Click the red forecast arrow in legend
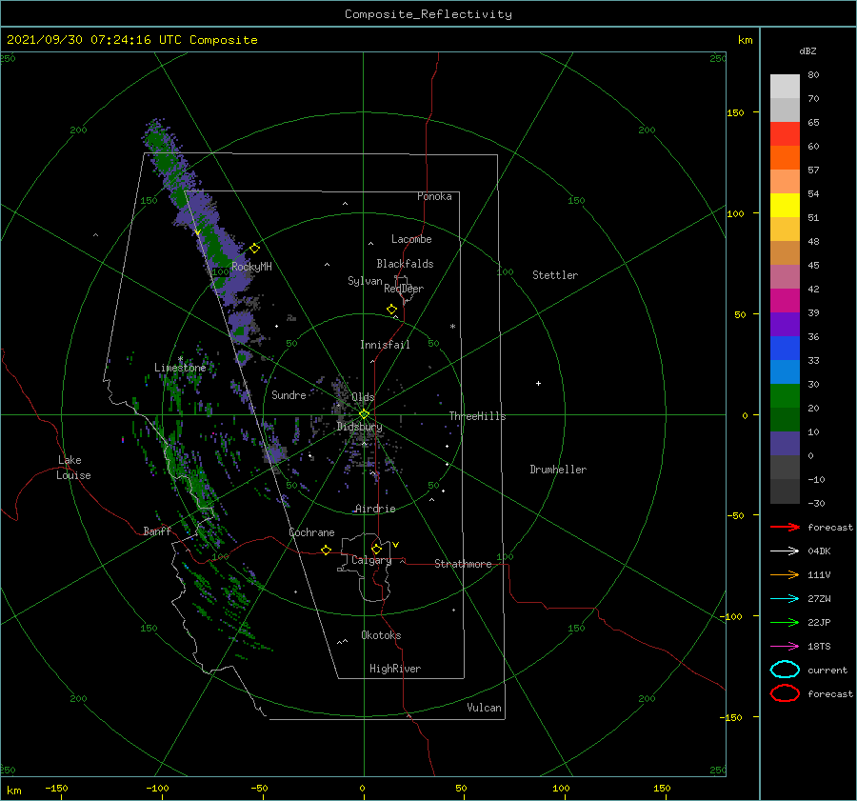Viewport: 857px width, 801px height. [785, 527]
